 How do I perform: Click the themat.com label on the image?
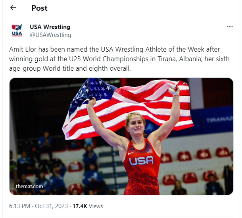tap(29, 186)
